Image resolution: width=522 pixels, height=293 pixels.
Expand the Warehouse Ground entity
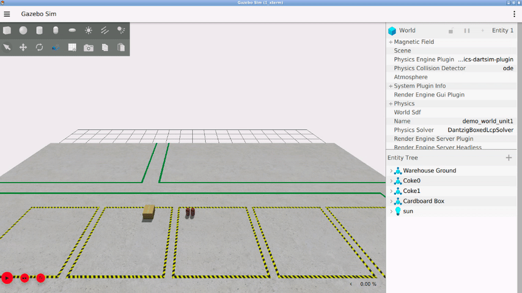pos(391,171)
